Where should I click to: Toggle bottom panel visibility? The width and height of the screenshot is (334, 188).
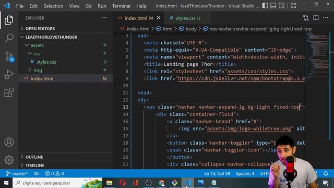click(273, 6)
